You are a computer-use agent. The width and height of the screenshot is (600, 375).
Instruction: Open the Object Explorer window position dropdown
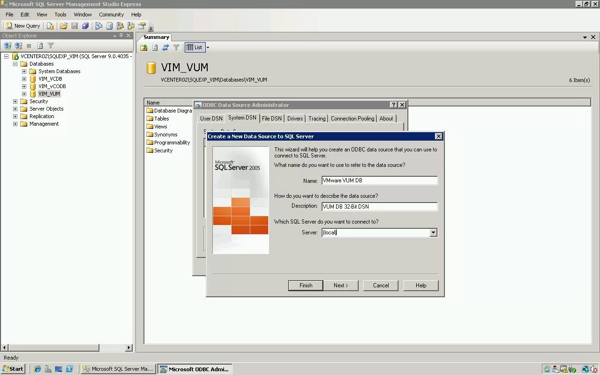[115, 36]
